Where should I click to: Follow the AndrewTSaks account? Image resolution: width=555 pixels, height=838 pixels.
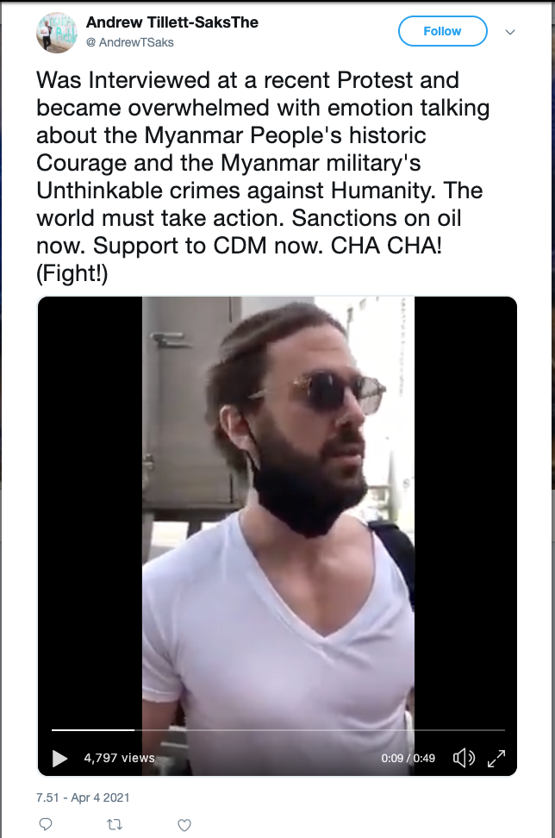(442, 31)
